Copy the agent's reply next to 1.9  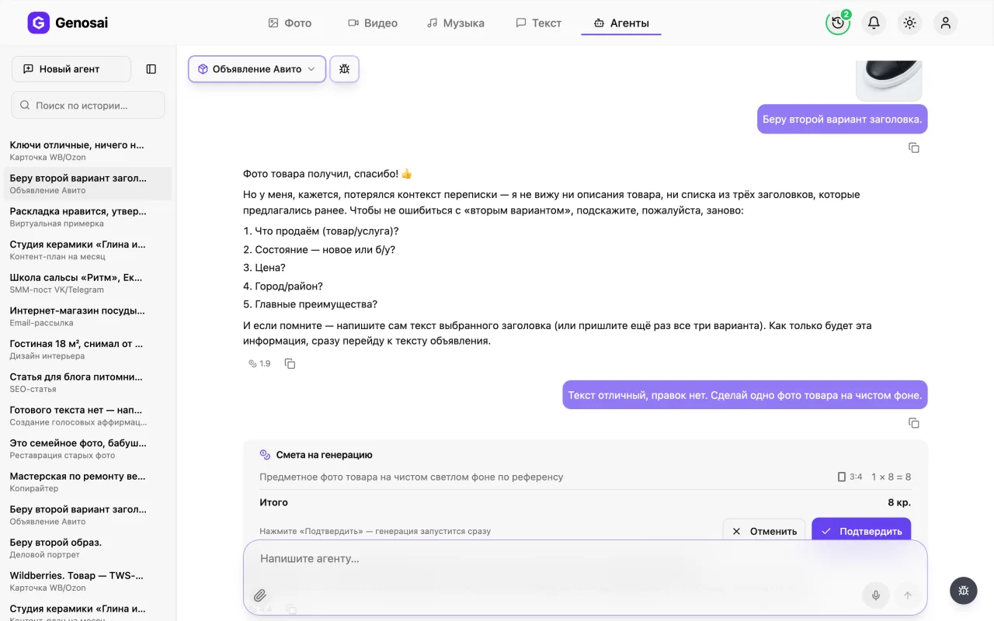click(290, 363)
